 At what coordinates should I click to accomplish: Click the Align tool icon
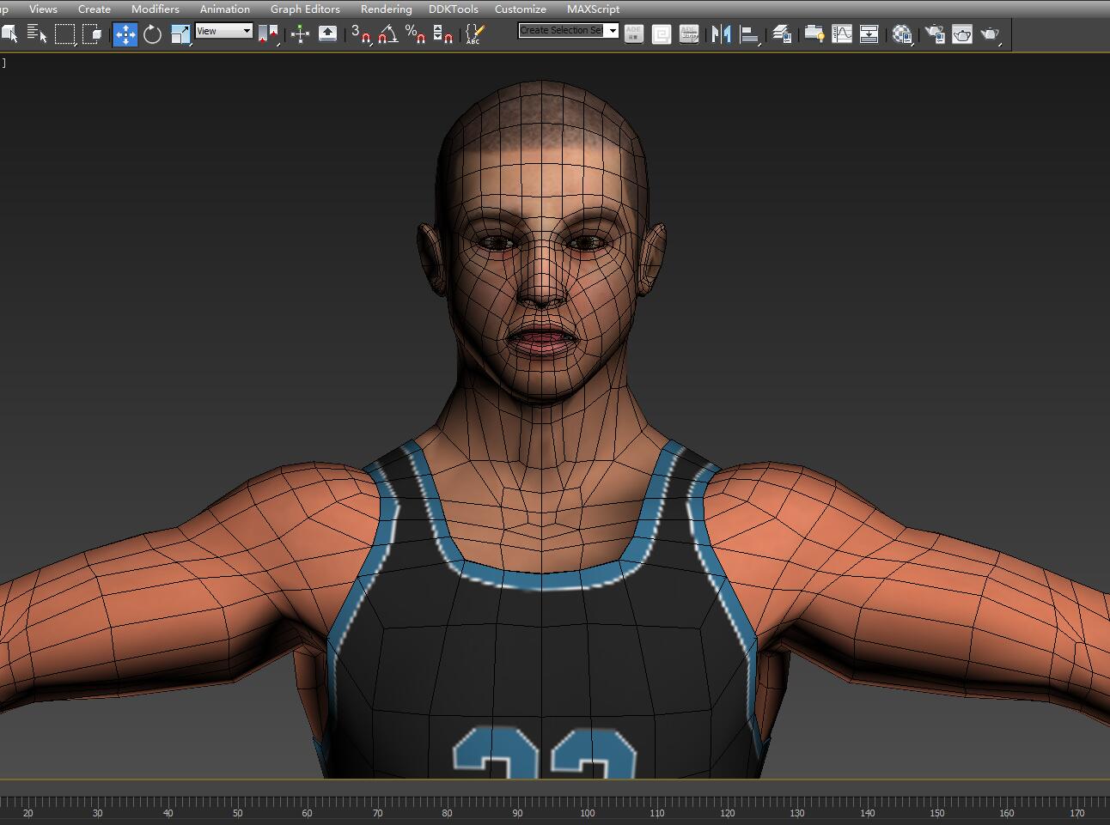(750, 34)
